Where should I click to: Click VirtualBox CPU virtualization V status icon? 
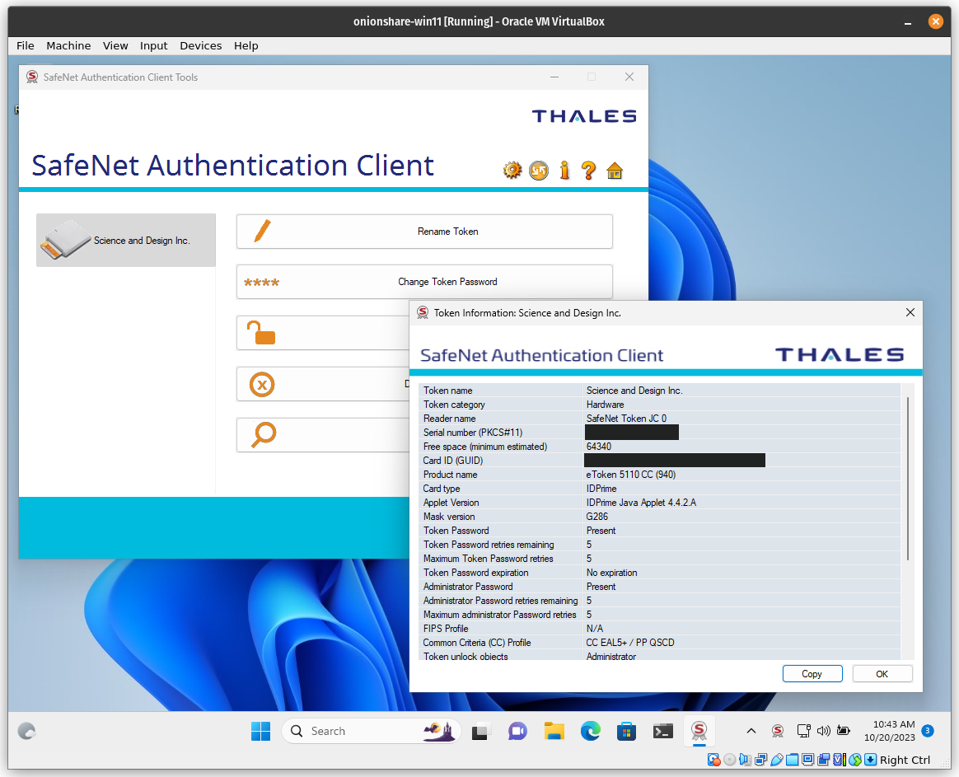(x=840, y=760)
